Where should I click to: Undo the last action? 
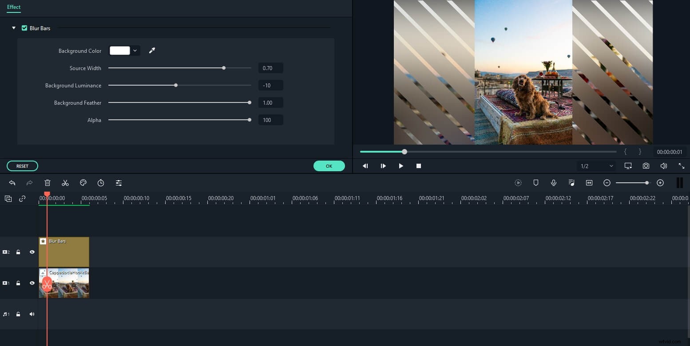12,182
